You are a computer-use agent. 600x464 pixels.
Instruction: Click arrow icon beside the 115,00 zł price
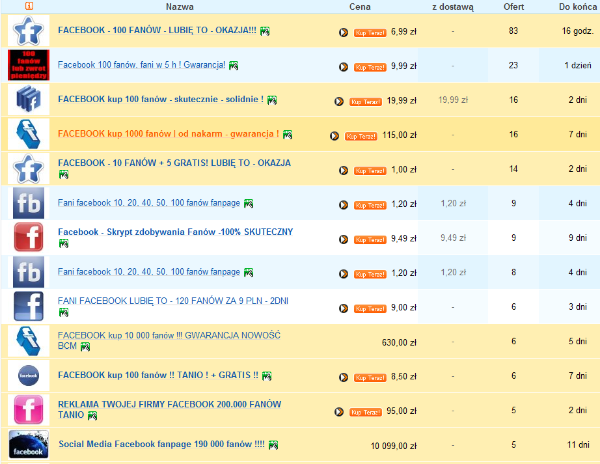(334, 136)
